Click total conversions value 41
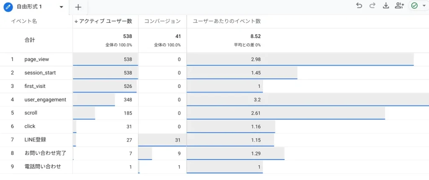429x180 pixels. pos(178,36)
